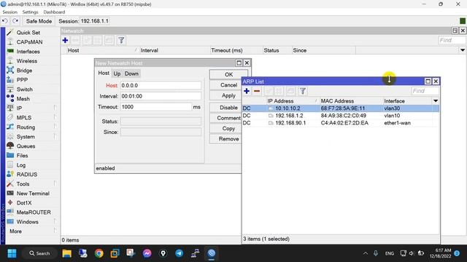
Task: Click the redo arrow in toolbar
Action: click(x=15, y=21)
